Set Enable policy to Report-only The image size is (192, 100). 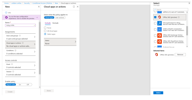[x=11, y=84]
